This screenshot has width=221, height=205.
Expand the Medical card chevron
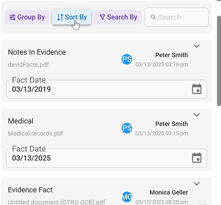tap(197, 115)
